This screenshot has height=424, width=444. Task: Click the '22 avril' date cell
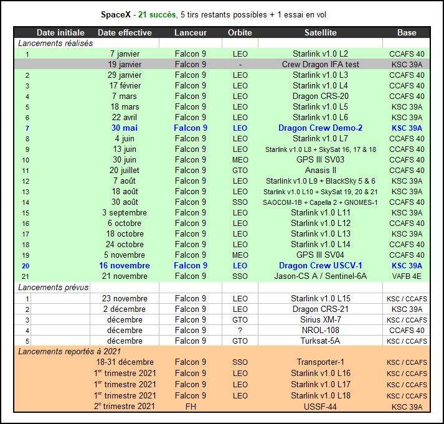click(x=125, y=117)
